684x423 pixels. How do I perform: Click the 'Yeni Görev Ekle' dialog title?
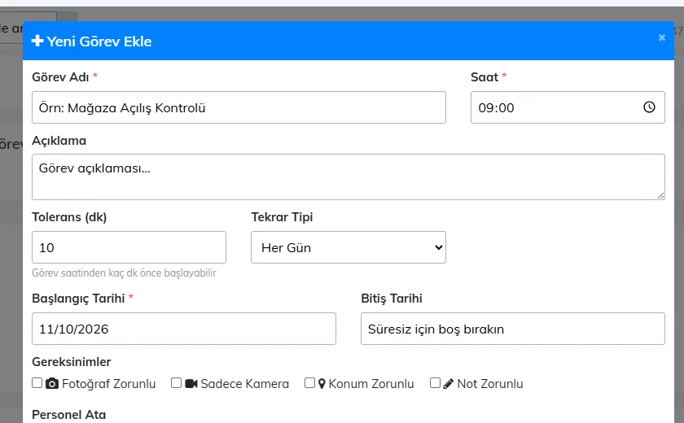click(99, 41)
